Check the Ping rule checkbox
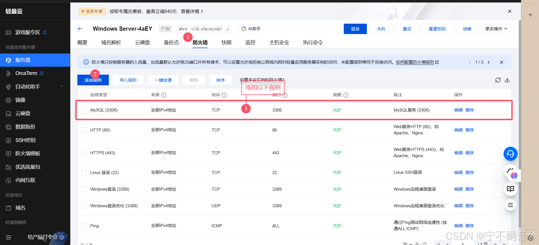The height and width of the screenshot is (245, 539). click(x=84, y=226)
